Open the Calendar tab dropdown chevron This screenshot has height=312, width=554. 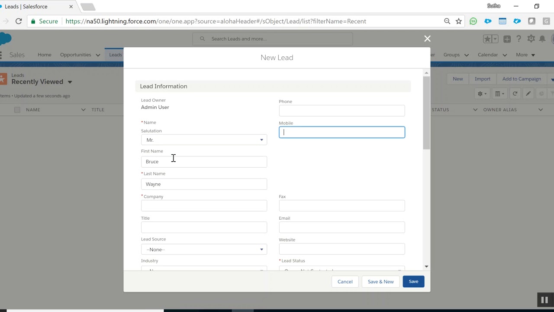click(505, 55)
